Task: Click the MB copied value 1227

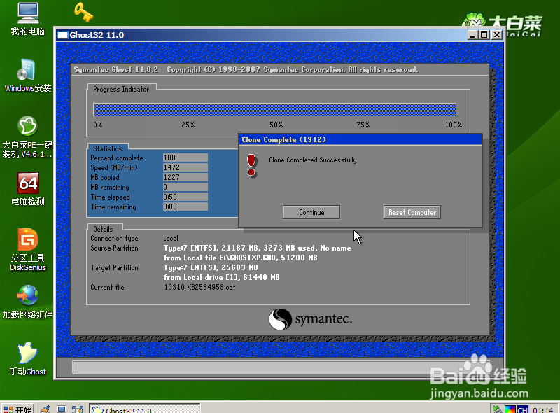Action: tap(185, 177)
